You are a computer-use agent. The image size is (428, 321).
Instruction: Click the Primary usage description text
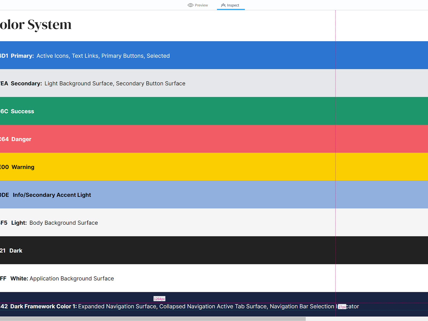click(x=103, y=56)
